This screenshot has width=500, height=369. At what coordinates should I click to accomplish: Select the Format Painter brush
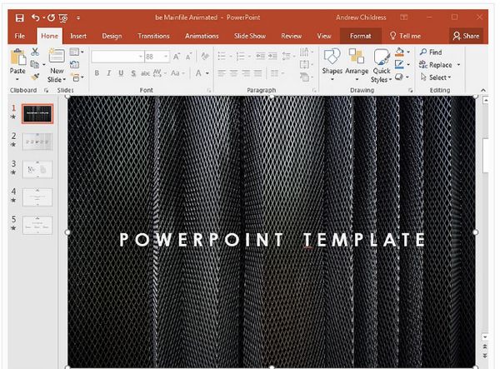(x=35, y=77)
